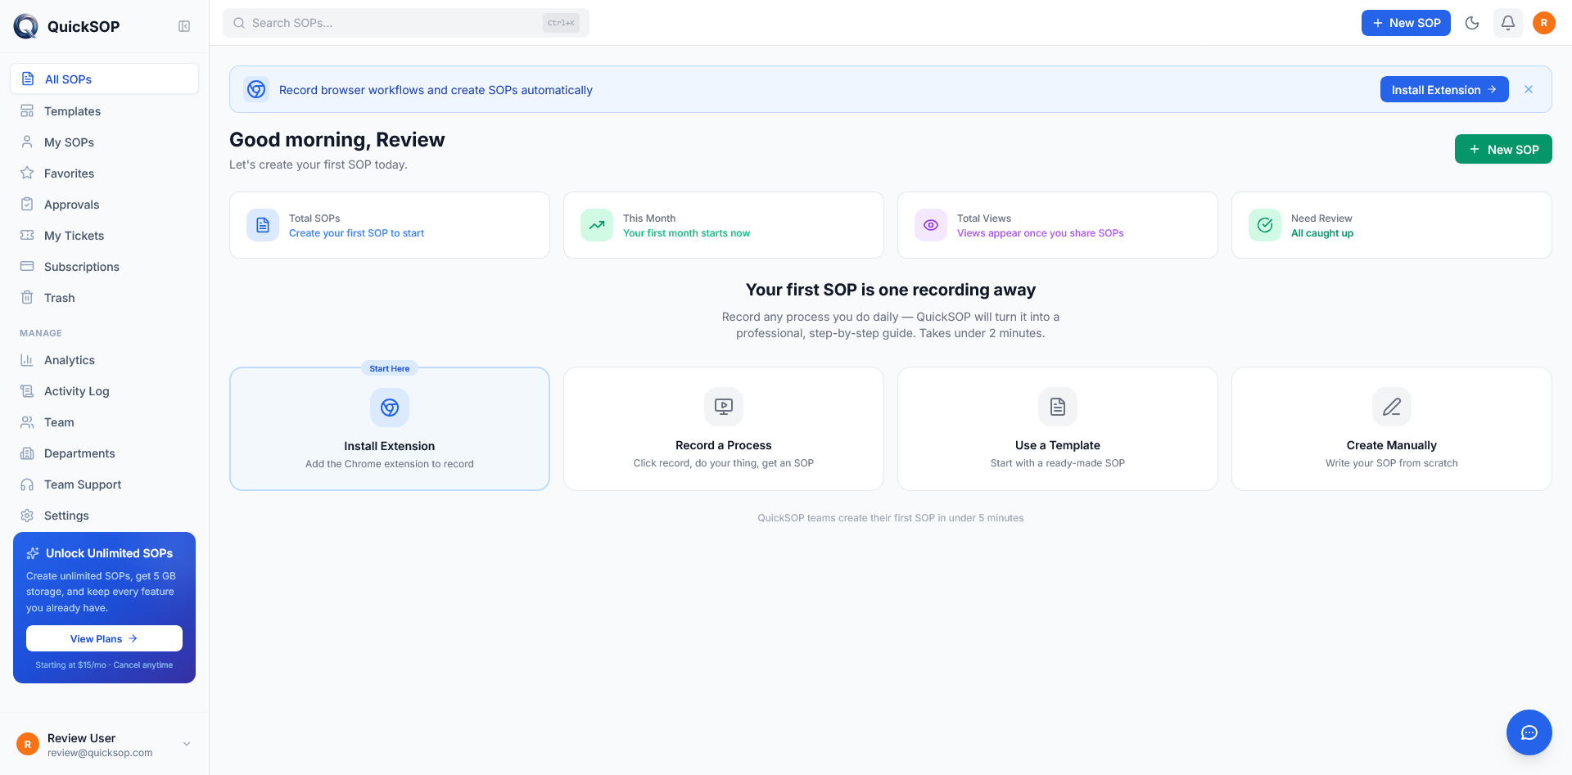Click the Need Review checkmark icon
This screenshot has width=1572, height=775.
click(x=1265, y=225)
